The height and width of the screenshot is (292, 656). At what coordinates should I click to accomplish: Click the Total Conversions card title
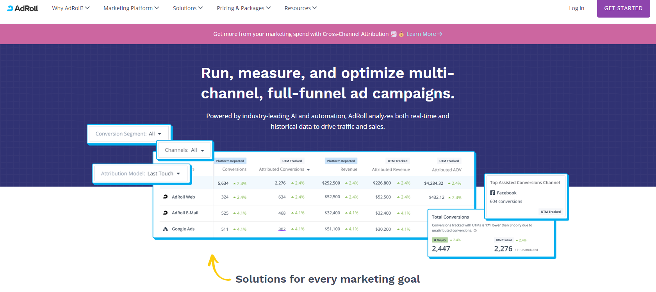(x=450, y=217)
